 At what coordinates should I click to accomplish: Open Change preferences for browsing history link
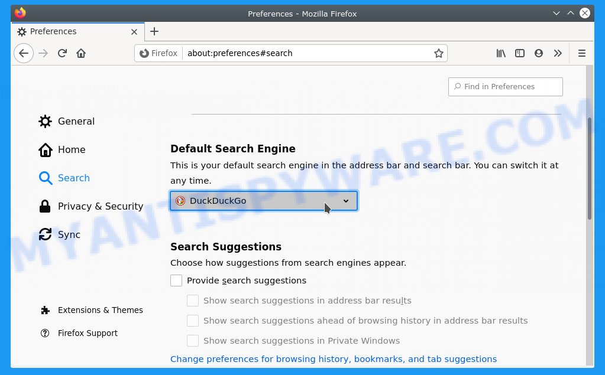pyautogui.click(x=334, y=359)
